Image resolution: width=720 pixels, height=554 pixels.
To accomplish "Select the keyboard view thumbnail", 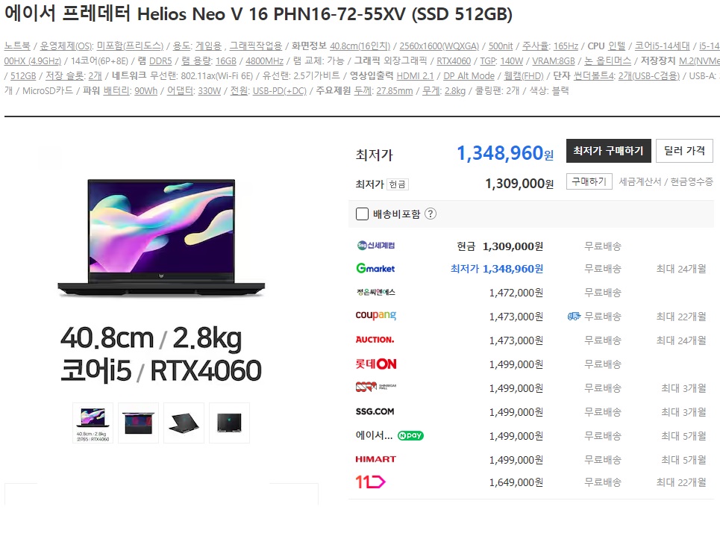I will coord(138,423).
